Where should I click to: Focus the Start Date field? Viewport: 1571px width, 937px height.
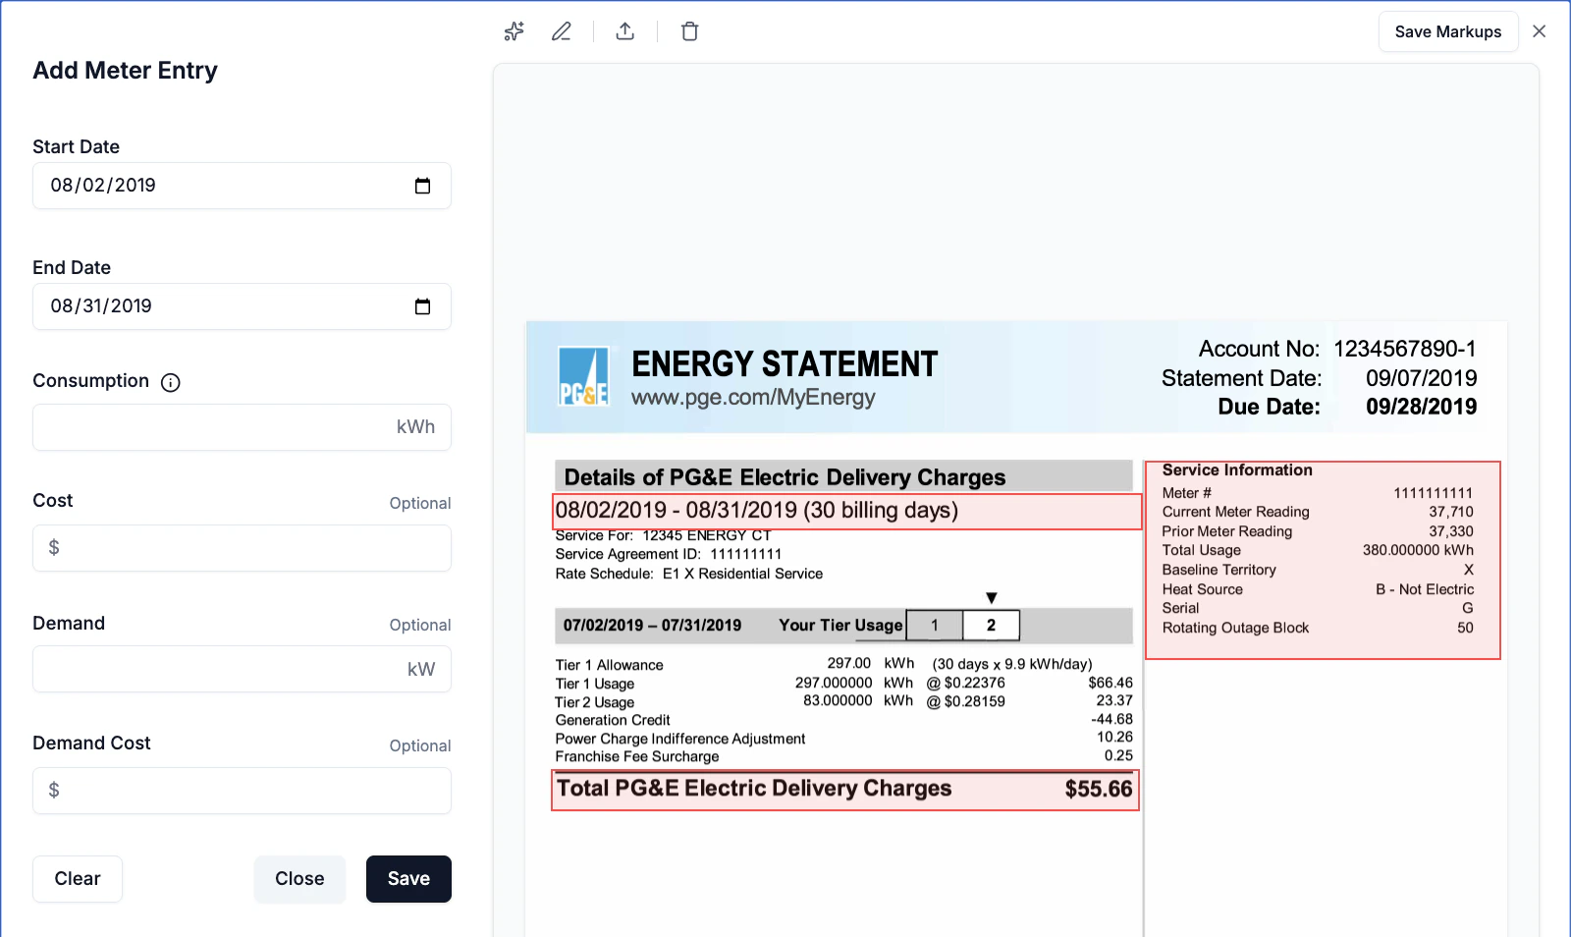(x=242, y=186)
